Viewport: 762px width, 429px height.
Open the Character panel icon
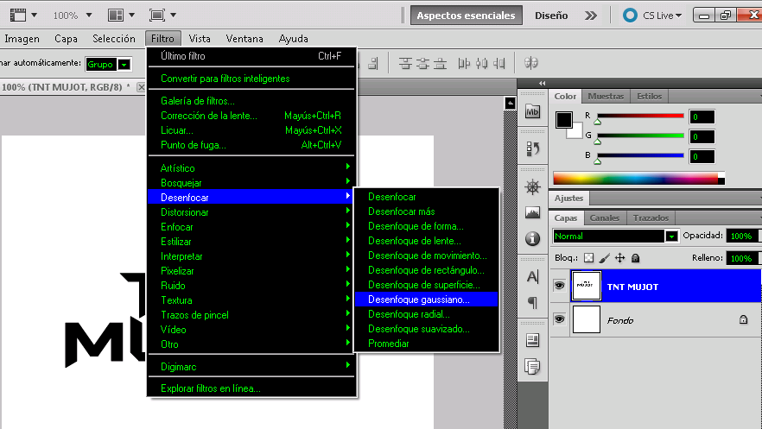[x=533, y=277]
